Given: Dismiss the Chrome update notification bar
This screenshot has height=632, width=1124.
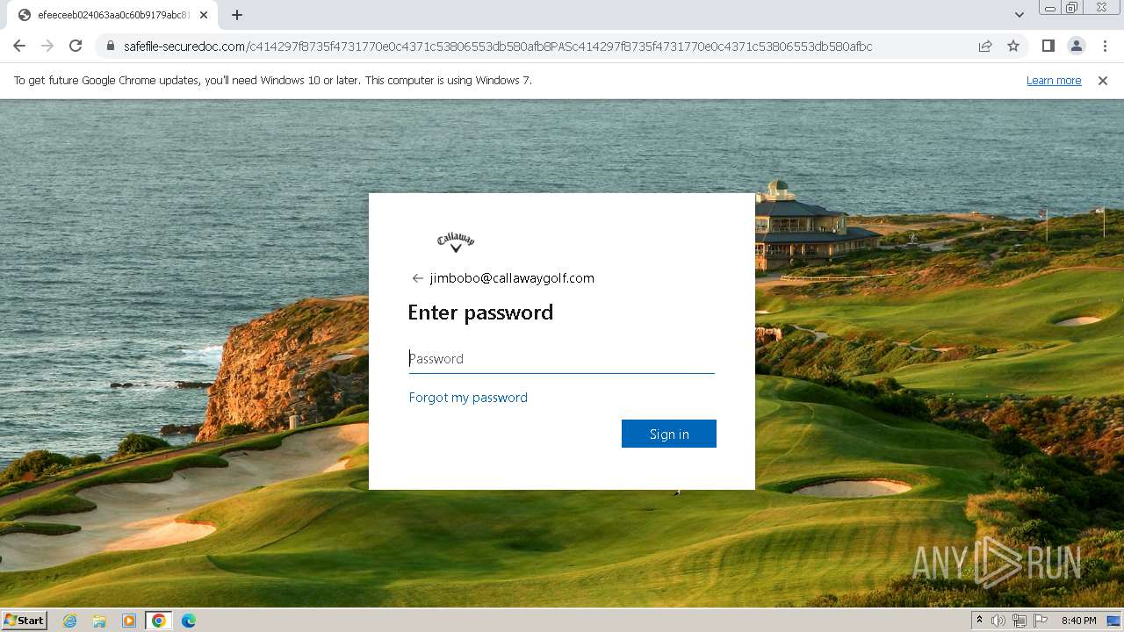Looking at the screenshot, I should [1103, 81].
